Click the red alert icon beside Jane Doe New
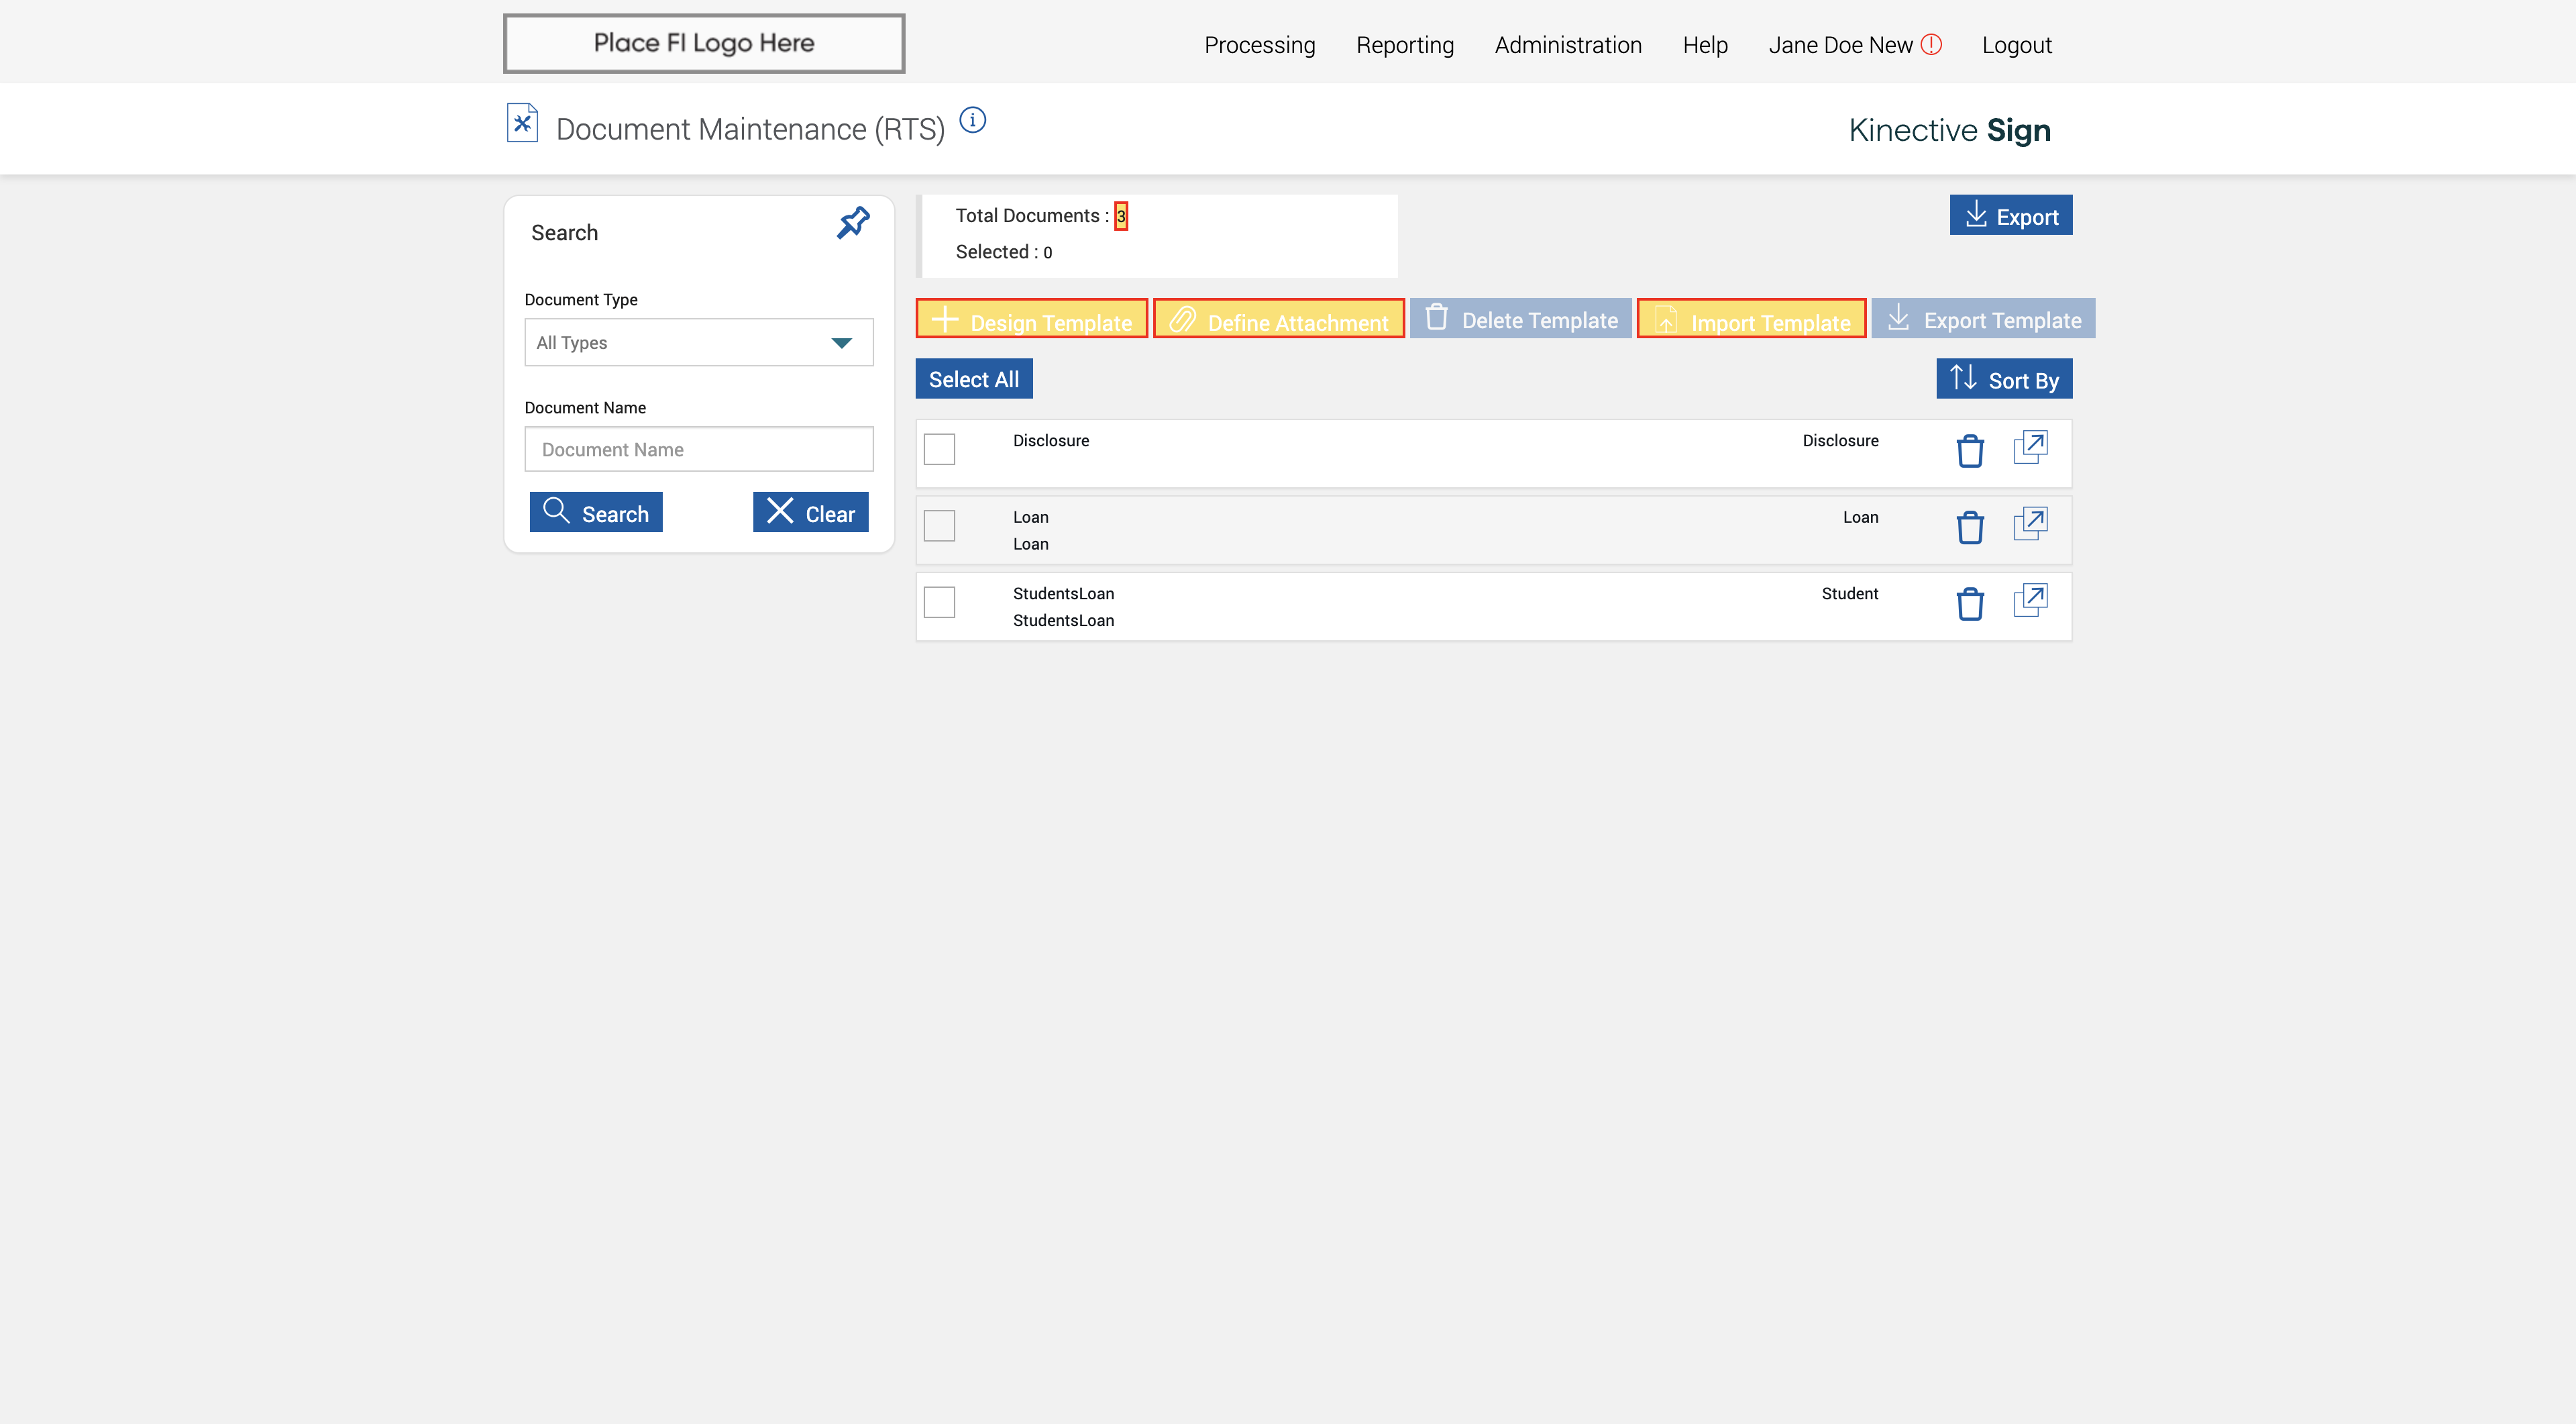 (x=1931, y=45)
